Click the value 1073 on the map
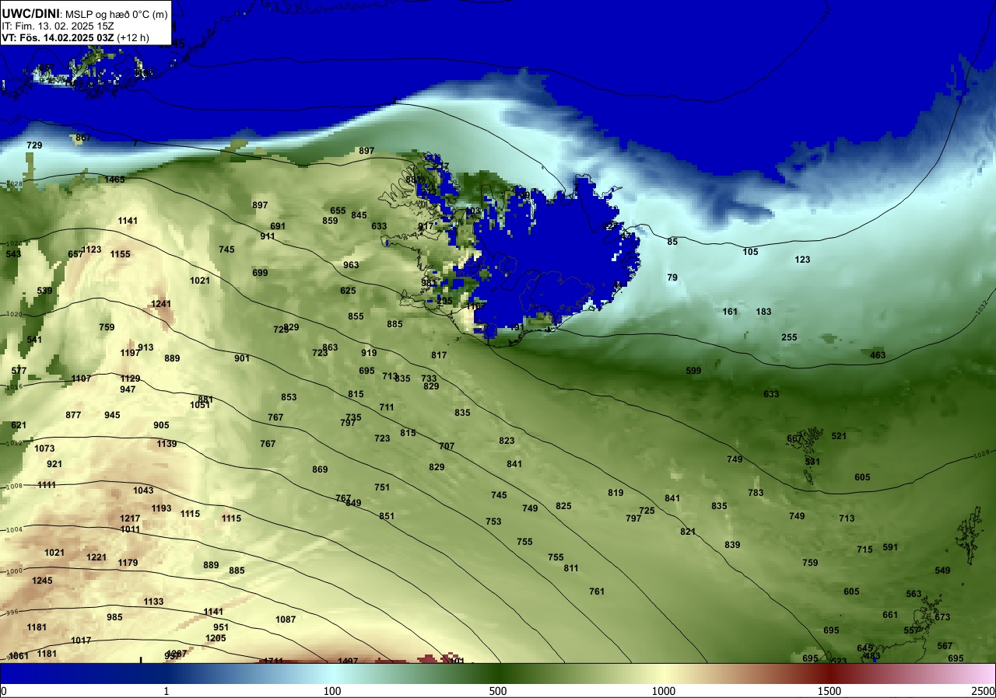996x698 pixels. pyautogui.click(x=44, y=448)
